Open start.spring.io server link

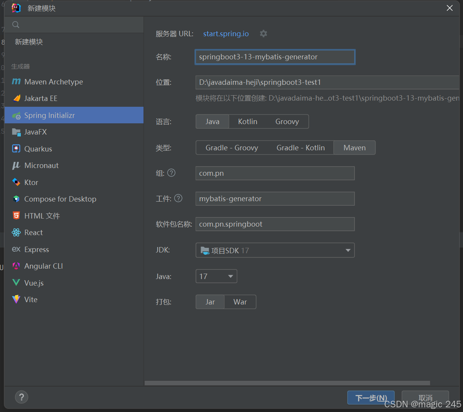(226, 34)
